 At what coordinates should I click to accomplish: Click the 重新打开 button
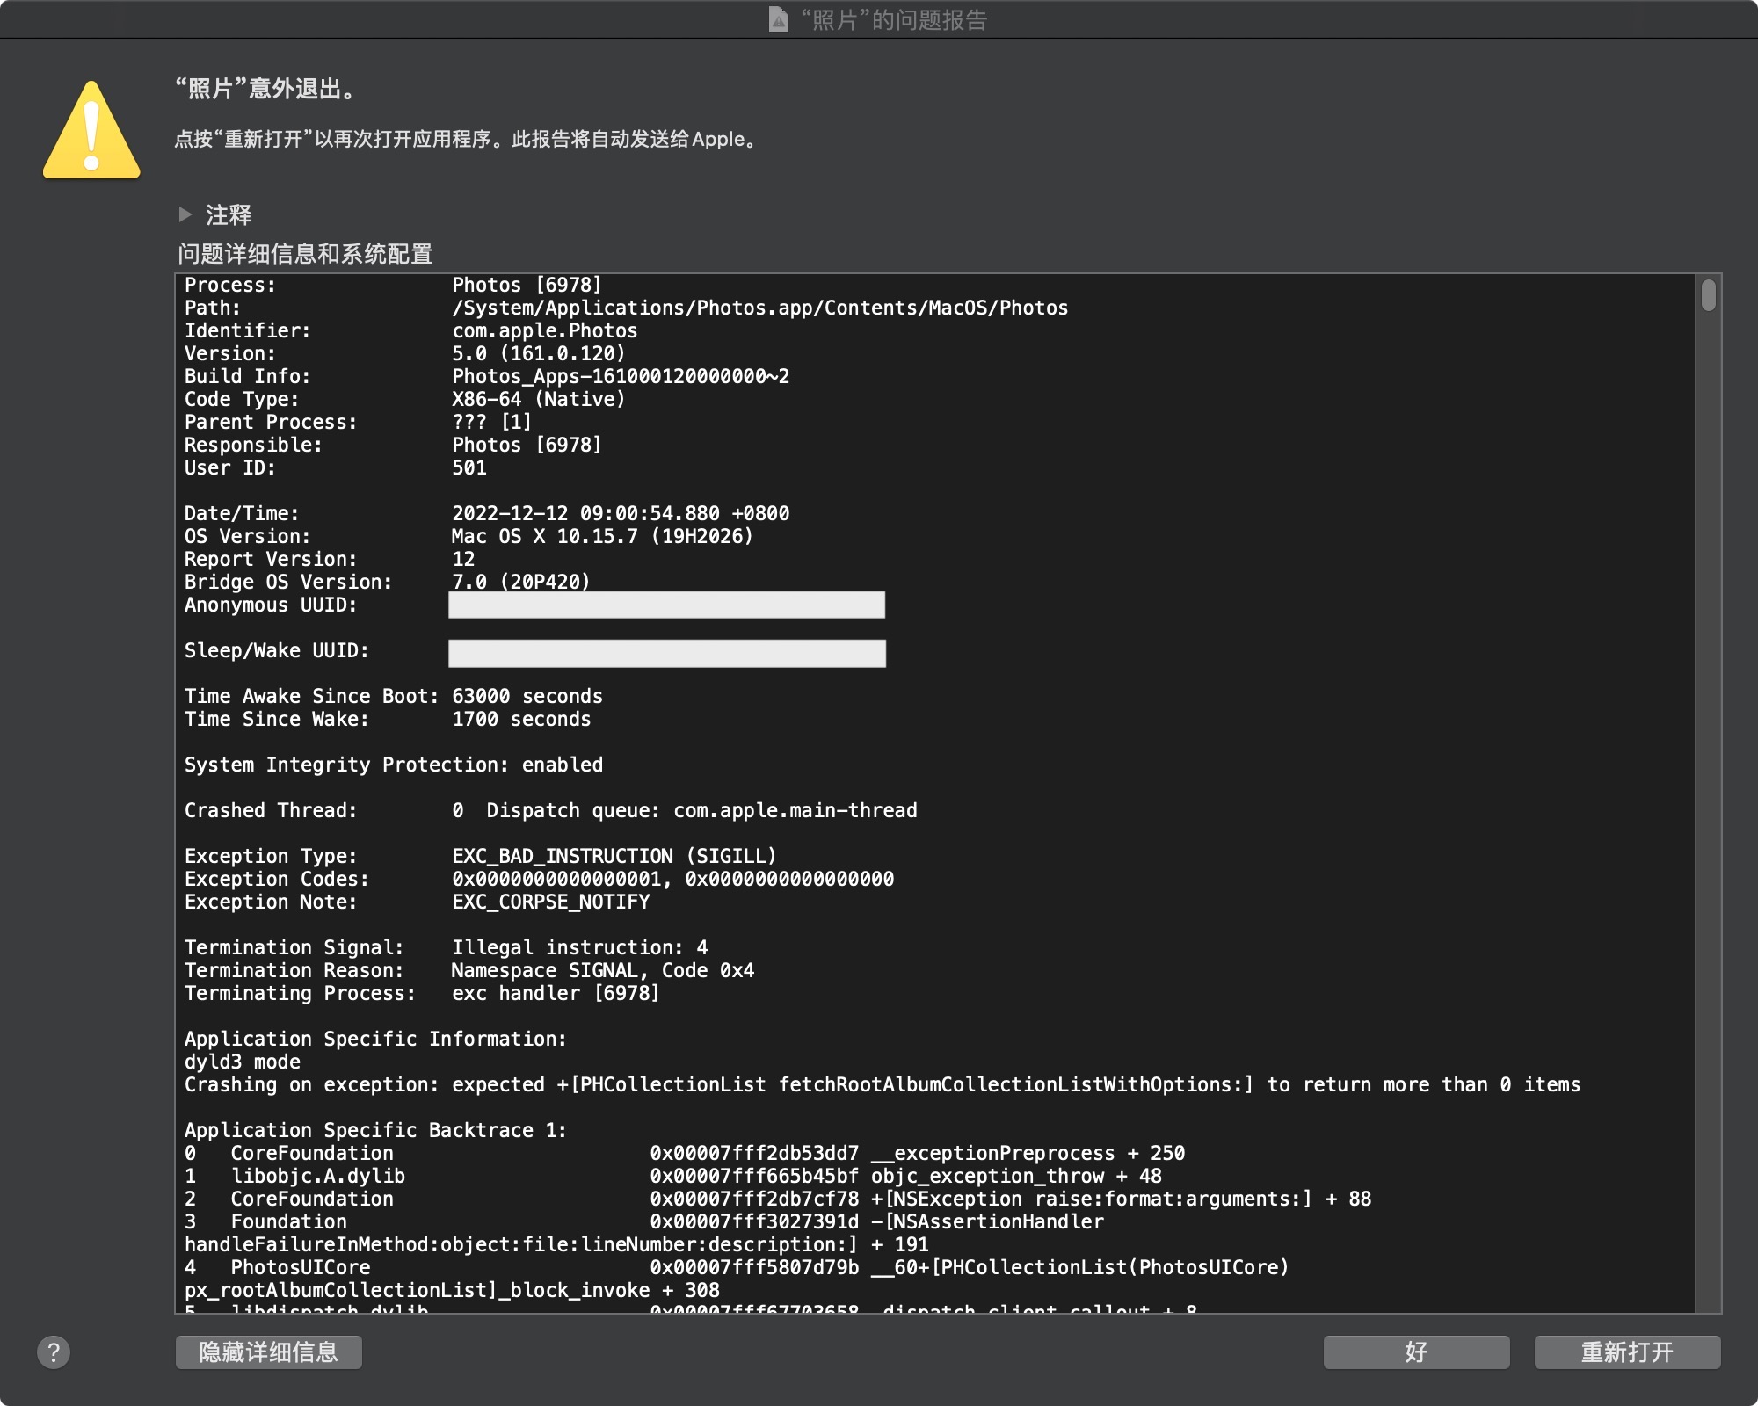(x=1627, y=1352)
